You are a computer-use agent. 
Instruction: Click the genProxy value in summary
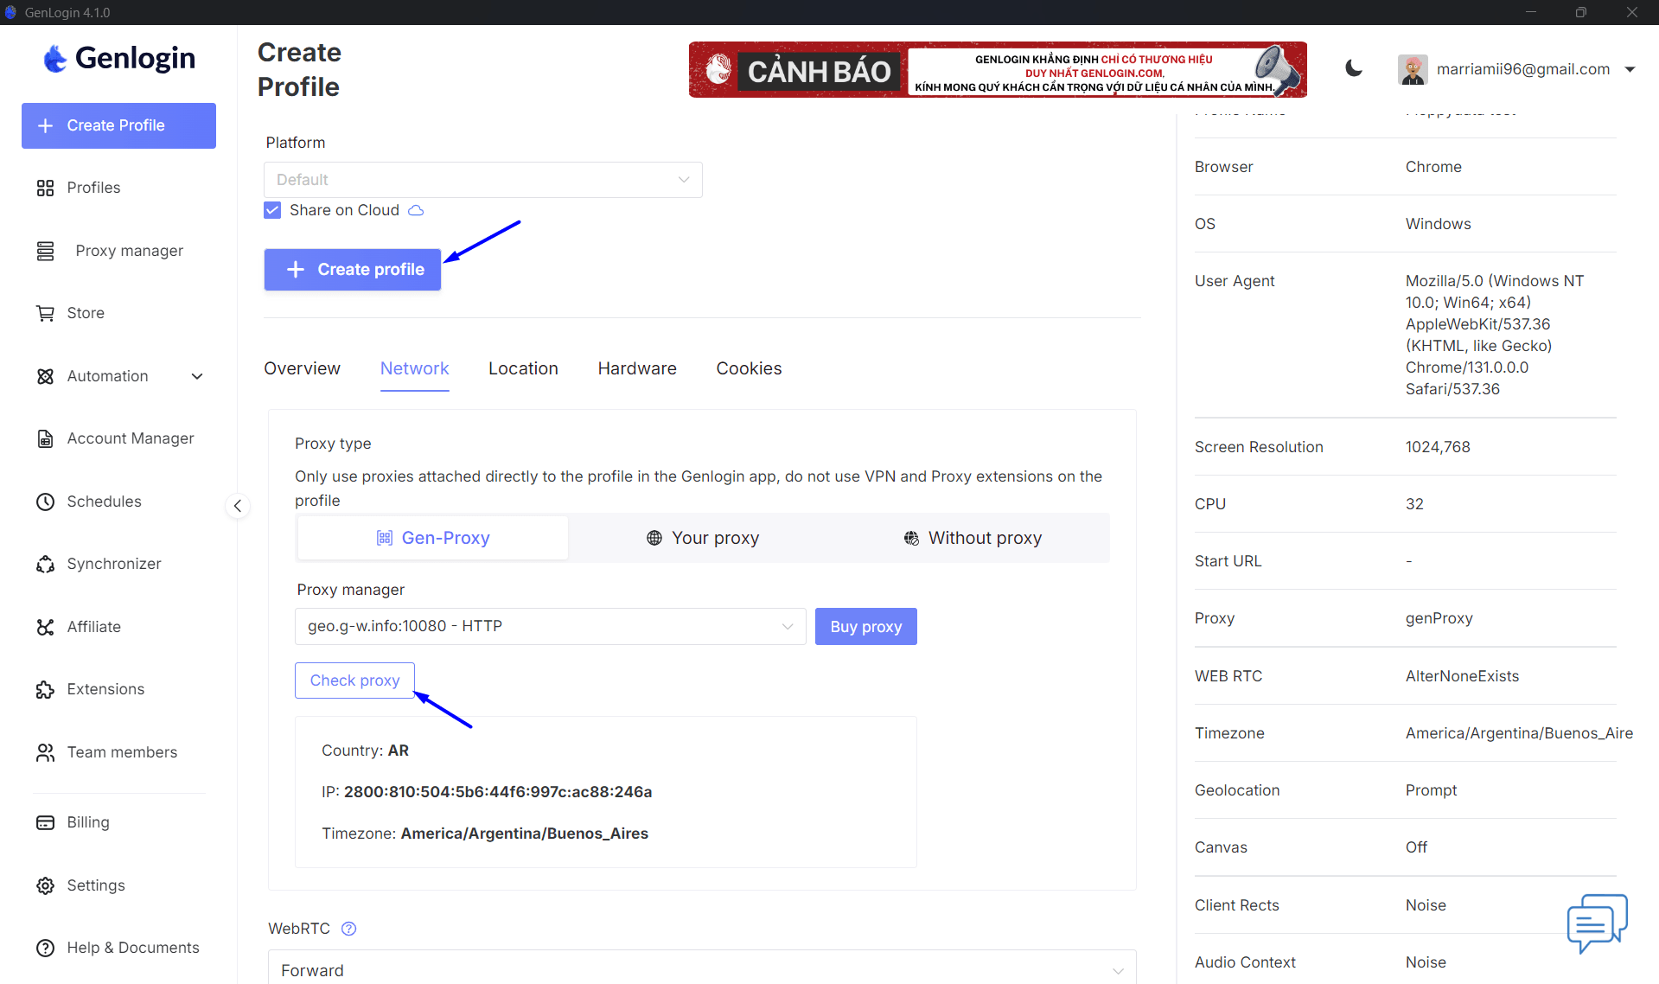(1439, 618)
